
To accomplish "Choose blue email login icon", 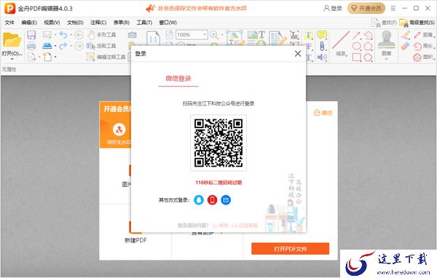I will point(226,199).
